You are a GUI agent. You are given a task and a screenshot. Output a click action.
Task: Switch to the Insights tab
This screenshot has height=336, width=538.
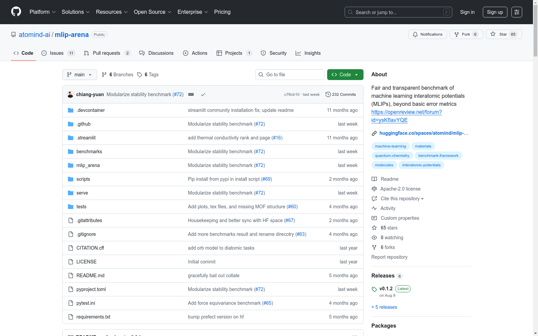308,53
